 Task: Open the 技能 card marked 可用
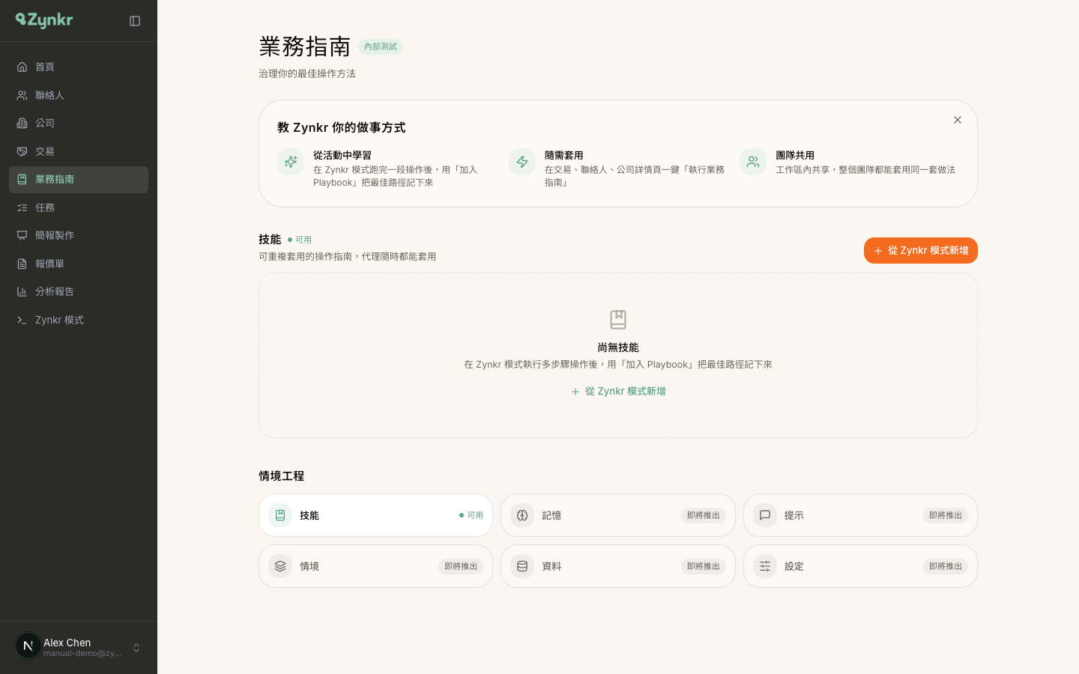point(376,515)
